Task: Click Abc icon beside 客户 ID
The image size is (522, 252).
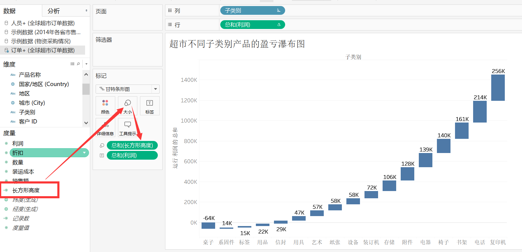Action: coord(13,122)
